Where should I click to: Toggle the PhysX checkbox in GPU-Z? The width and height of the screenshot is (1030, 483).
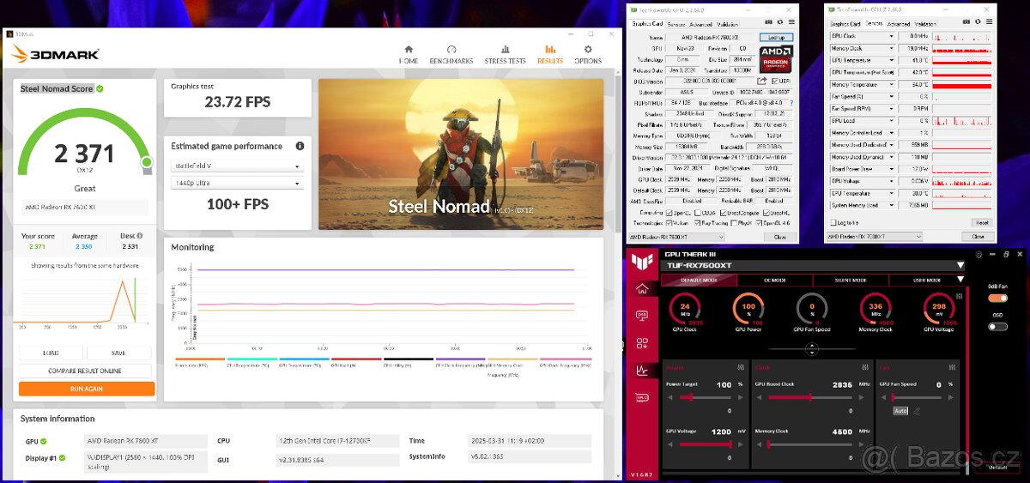tap(734, 223)
